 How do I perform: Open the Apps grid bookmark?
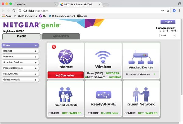[7, 16]
